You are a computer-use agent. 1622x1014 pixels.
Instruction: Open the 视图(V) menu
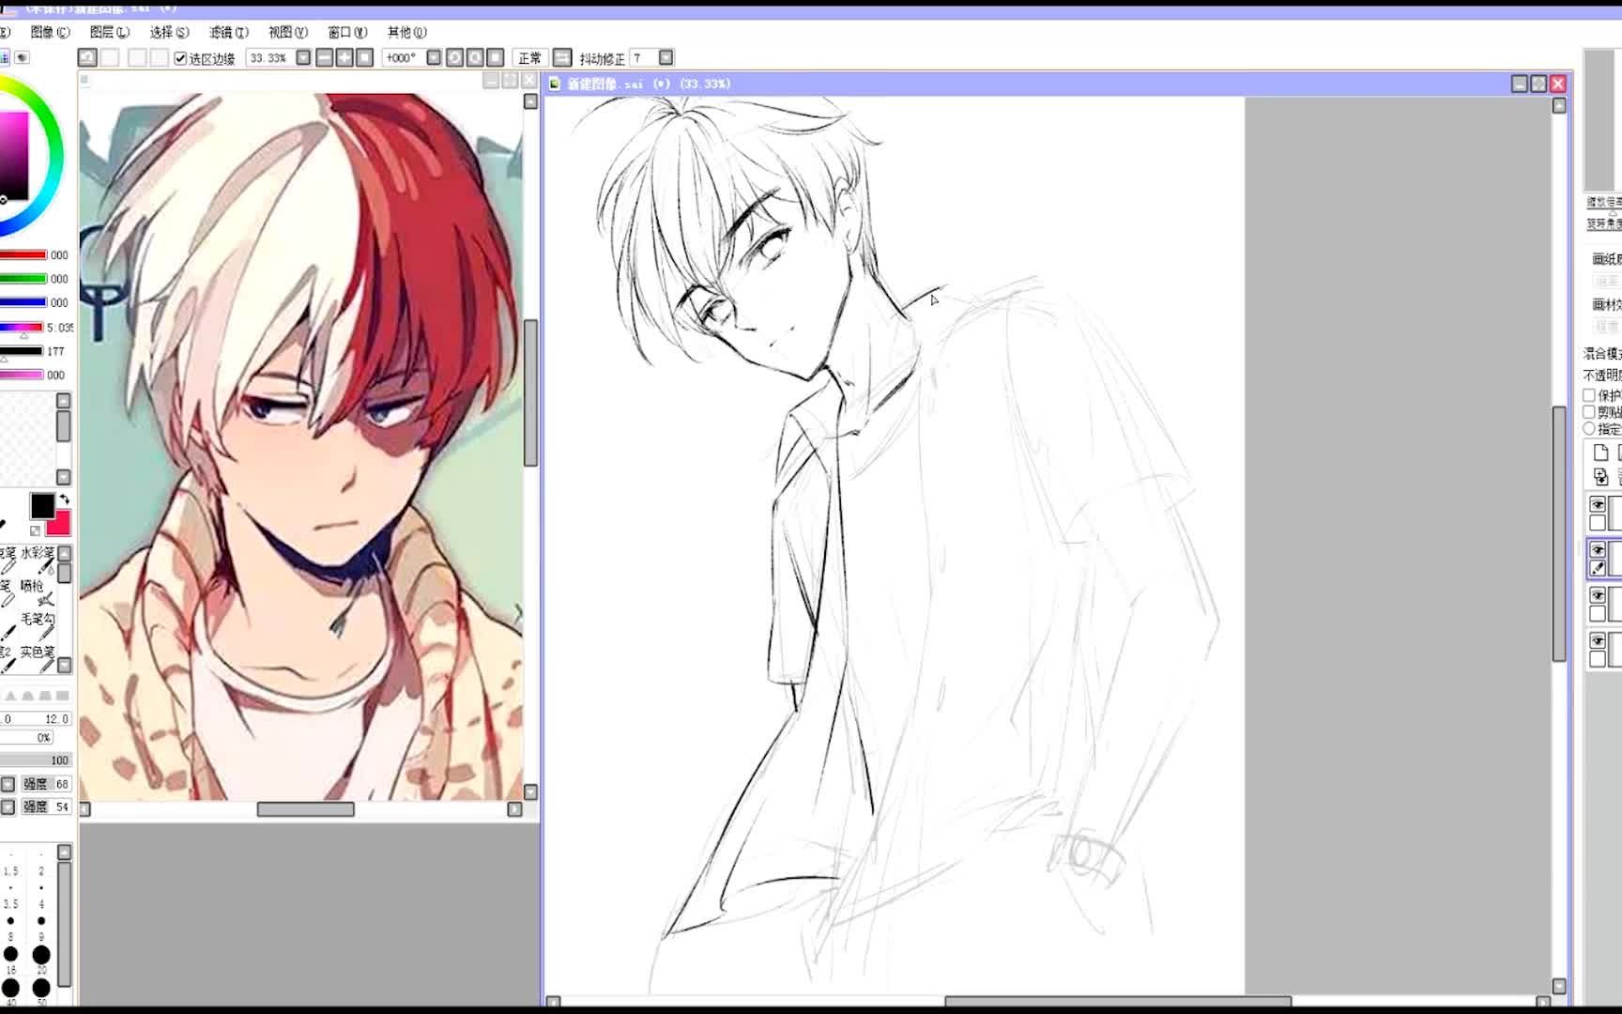[x=288, y=32]
